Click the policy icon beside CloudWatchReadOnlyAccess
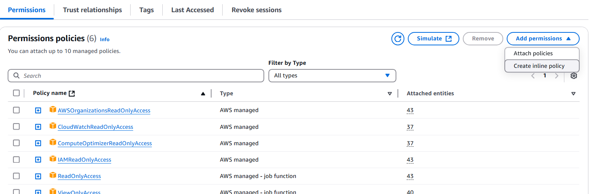The height and width of the screenshot is (194, 593). [53, 126]
